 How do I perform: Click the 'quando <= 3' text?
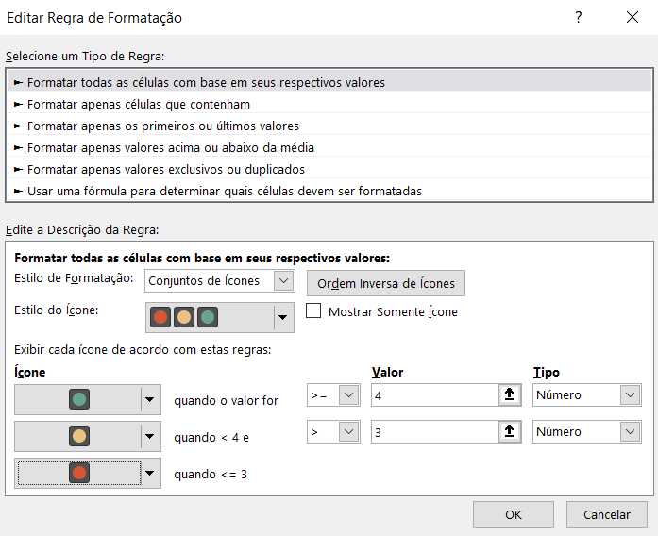click(211, 475)
